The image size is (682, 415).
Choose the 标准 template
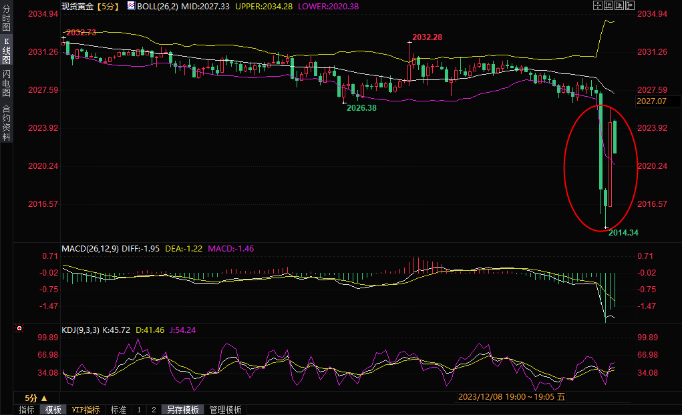[x=118, y=410]
